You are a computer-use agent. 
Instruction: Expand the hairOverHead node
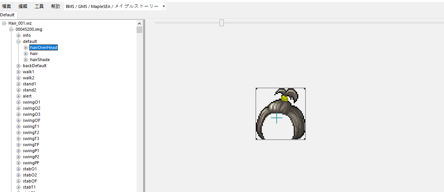tap(26, 48)
